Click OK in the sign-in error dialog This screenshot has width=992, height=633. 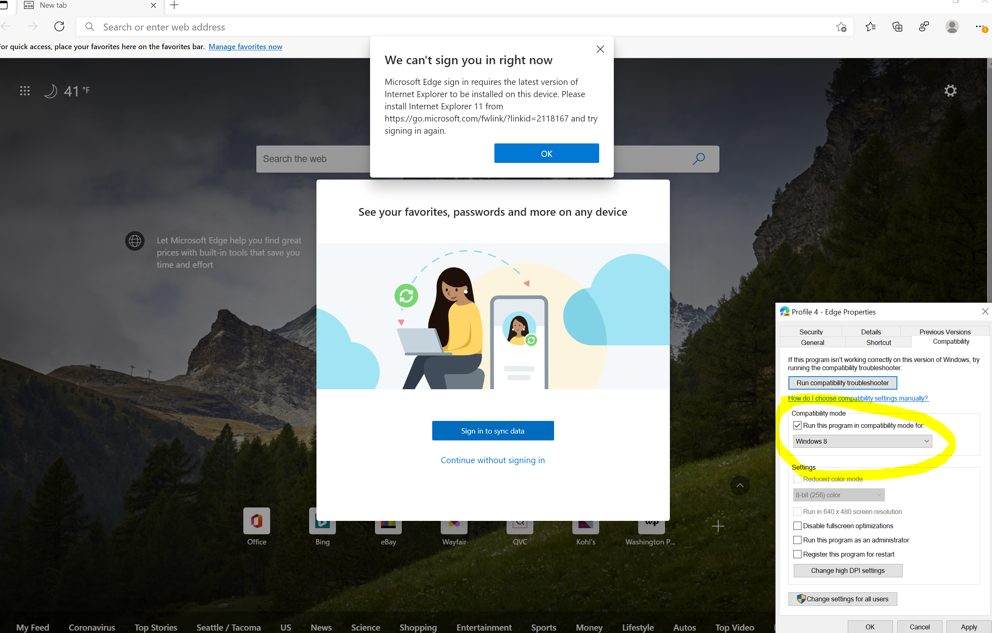547,153
